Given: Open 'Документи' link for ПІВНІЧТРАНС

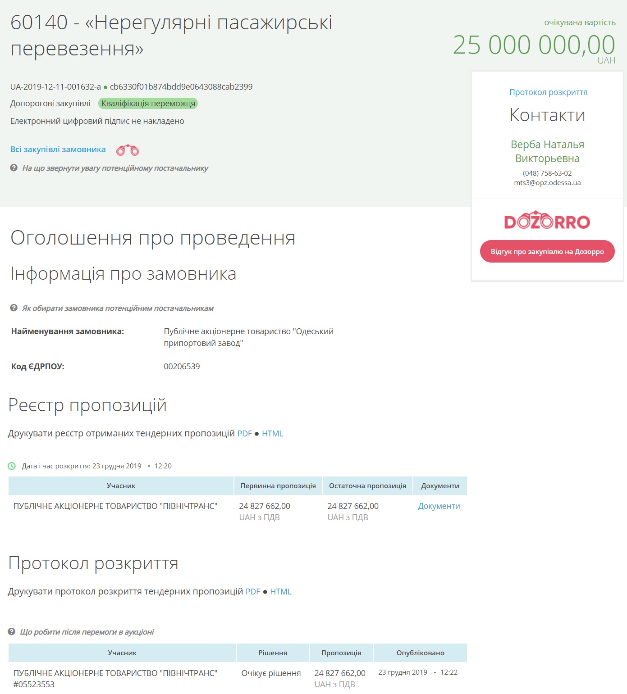Looking at the screenshot, I should [x=439, y=506].
